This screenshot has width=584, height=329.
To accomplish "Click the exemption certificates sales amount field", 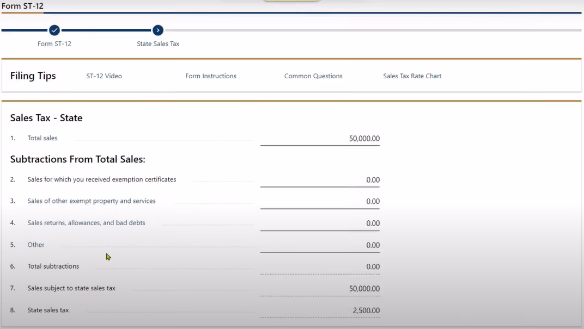I will (x=320, y=180).
